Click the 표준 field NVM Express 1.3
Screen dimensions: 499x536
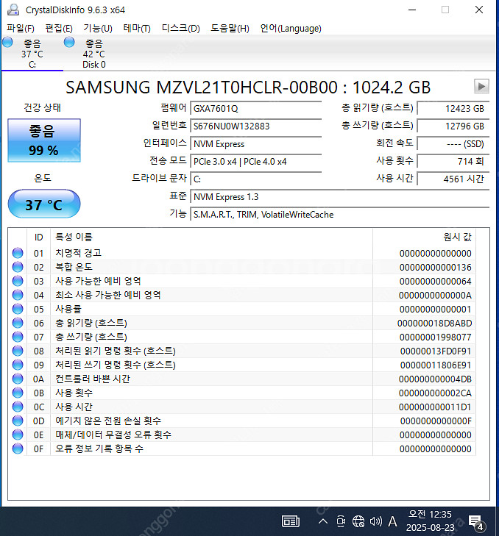339,197
